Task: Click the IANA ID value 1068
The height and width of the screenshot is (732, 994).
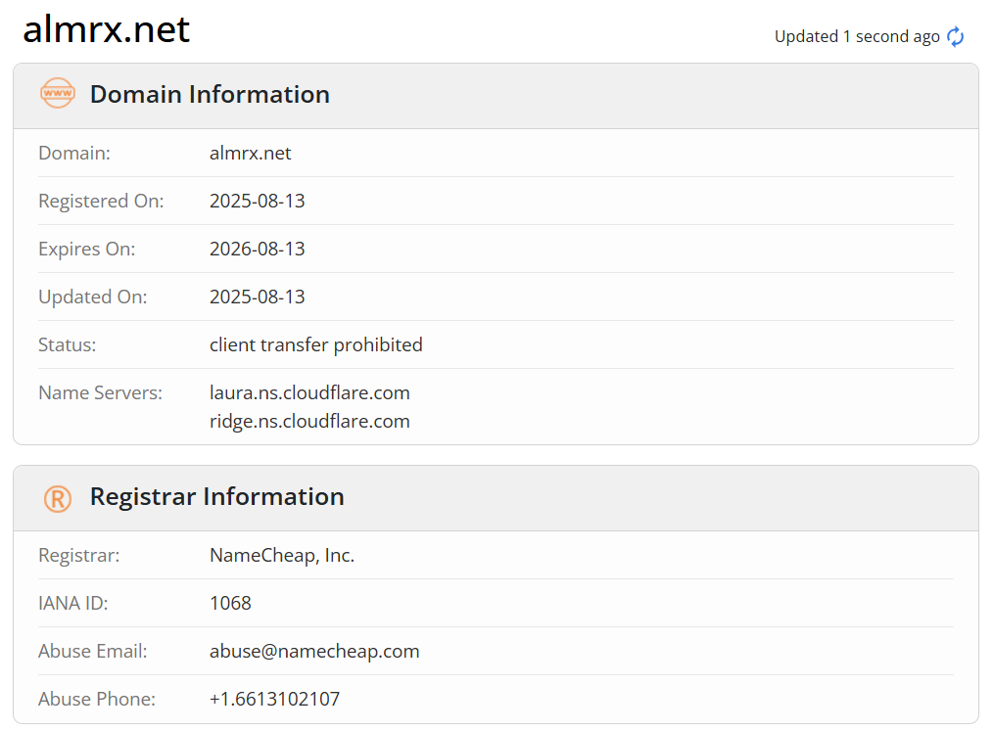Action: (x=231, y=604)
